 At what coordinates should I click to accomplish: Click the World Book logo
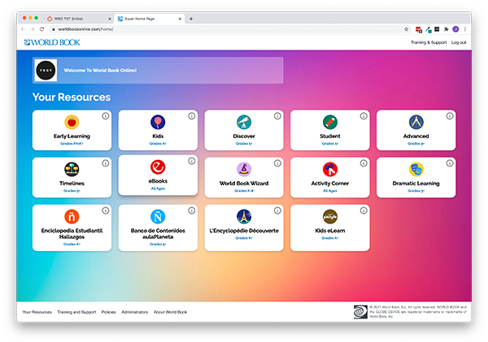pyautogui.click(x=52, y=42)
